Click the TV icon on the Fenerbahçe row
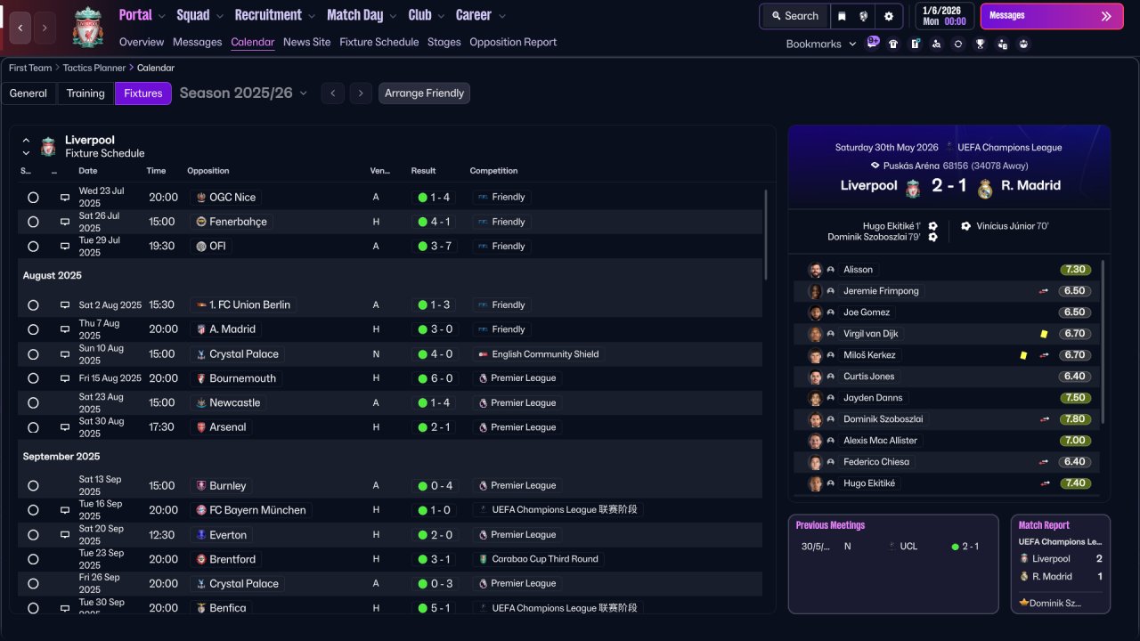The height and width of the screenshot is (641, 1140). pos(65,222)
